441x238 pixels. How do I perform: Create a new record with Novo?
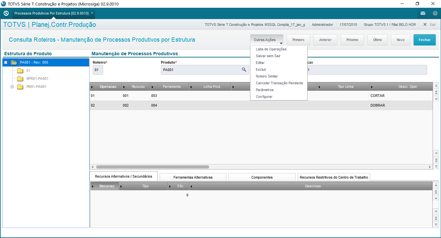pyautogui.click(x=401, y=40)
